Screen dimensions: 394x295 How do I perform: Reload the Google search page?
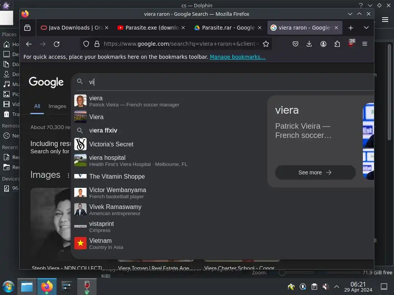coord(57,44)
